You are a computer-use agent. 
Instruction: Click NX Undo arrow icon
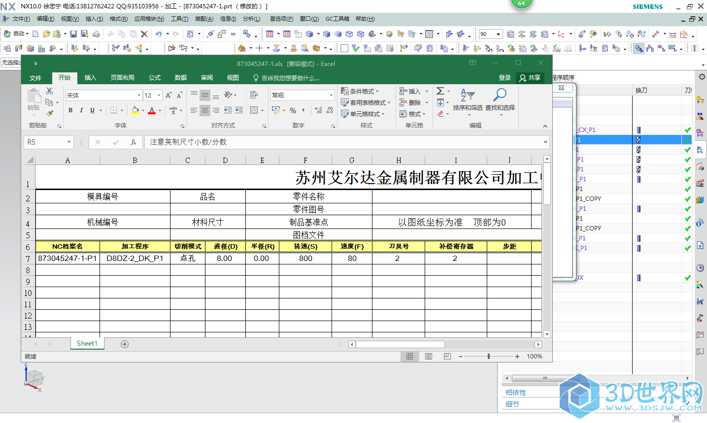coord(159,34)
